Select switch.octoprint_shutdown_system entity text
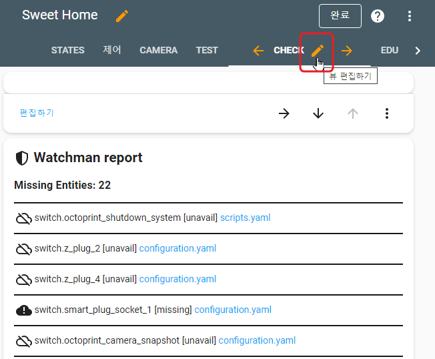435x359 pixels. point(107,218)
